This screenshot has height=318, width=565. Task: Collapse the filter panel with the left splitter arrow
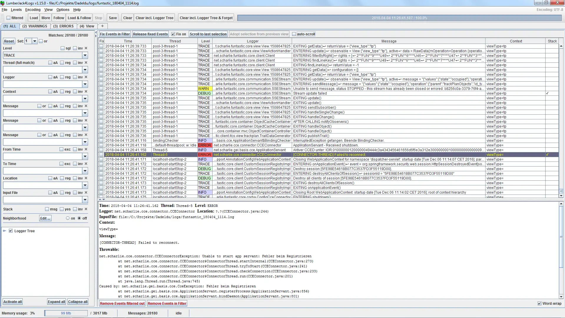(x=96, y=33)
